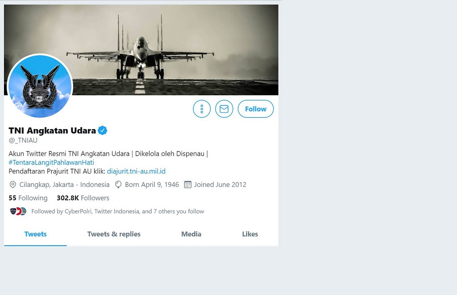
Task: Select the Tweets tab
Action: (35, 234)
